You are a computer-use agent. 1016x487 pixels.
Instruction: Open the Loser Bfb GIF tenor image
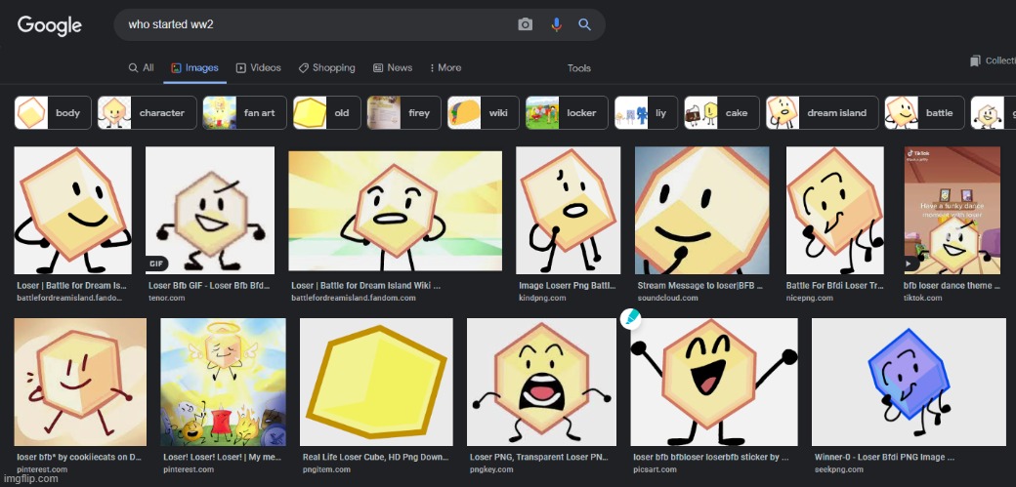point(210,210)
